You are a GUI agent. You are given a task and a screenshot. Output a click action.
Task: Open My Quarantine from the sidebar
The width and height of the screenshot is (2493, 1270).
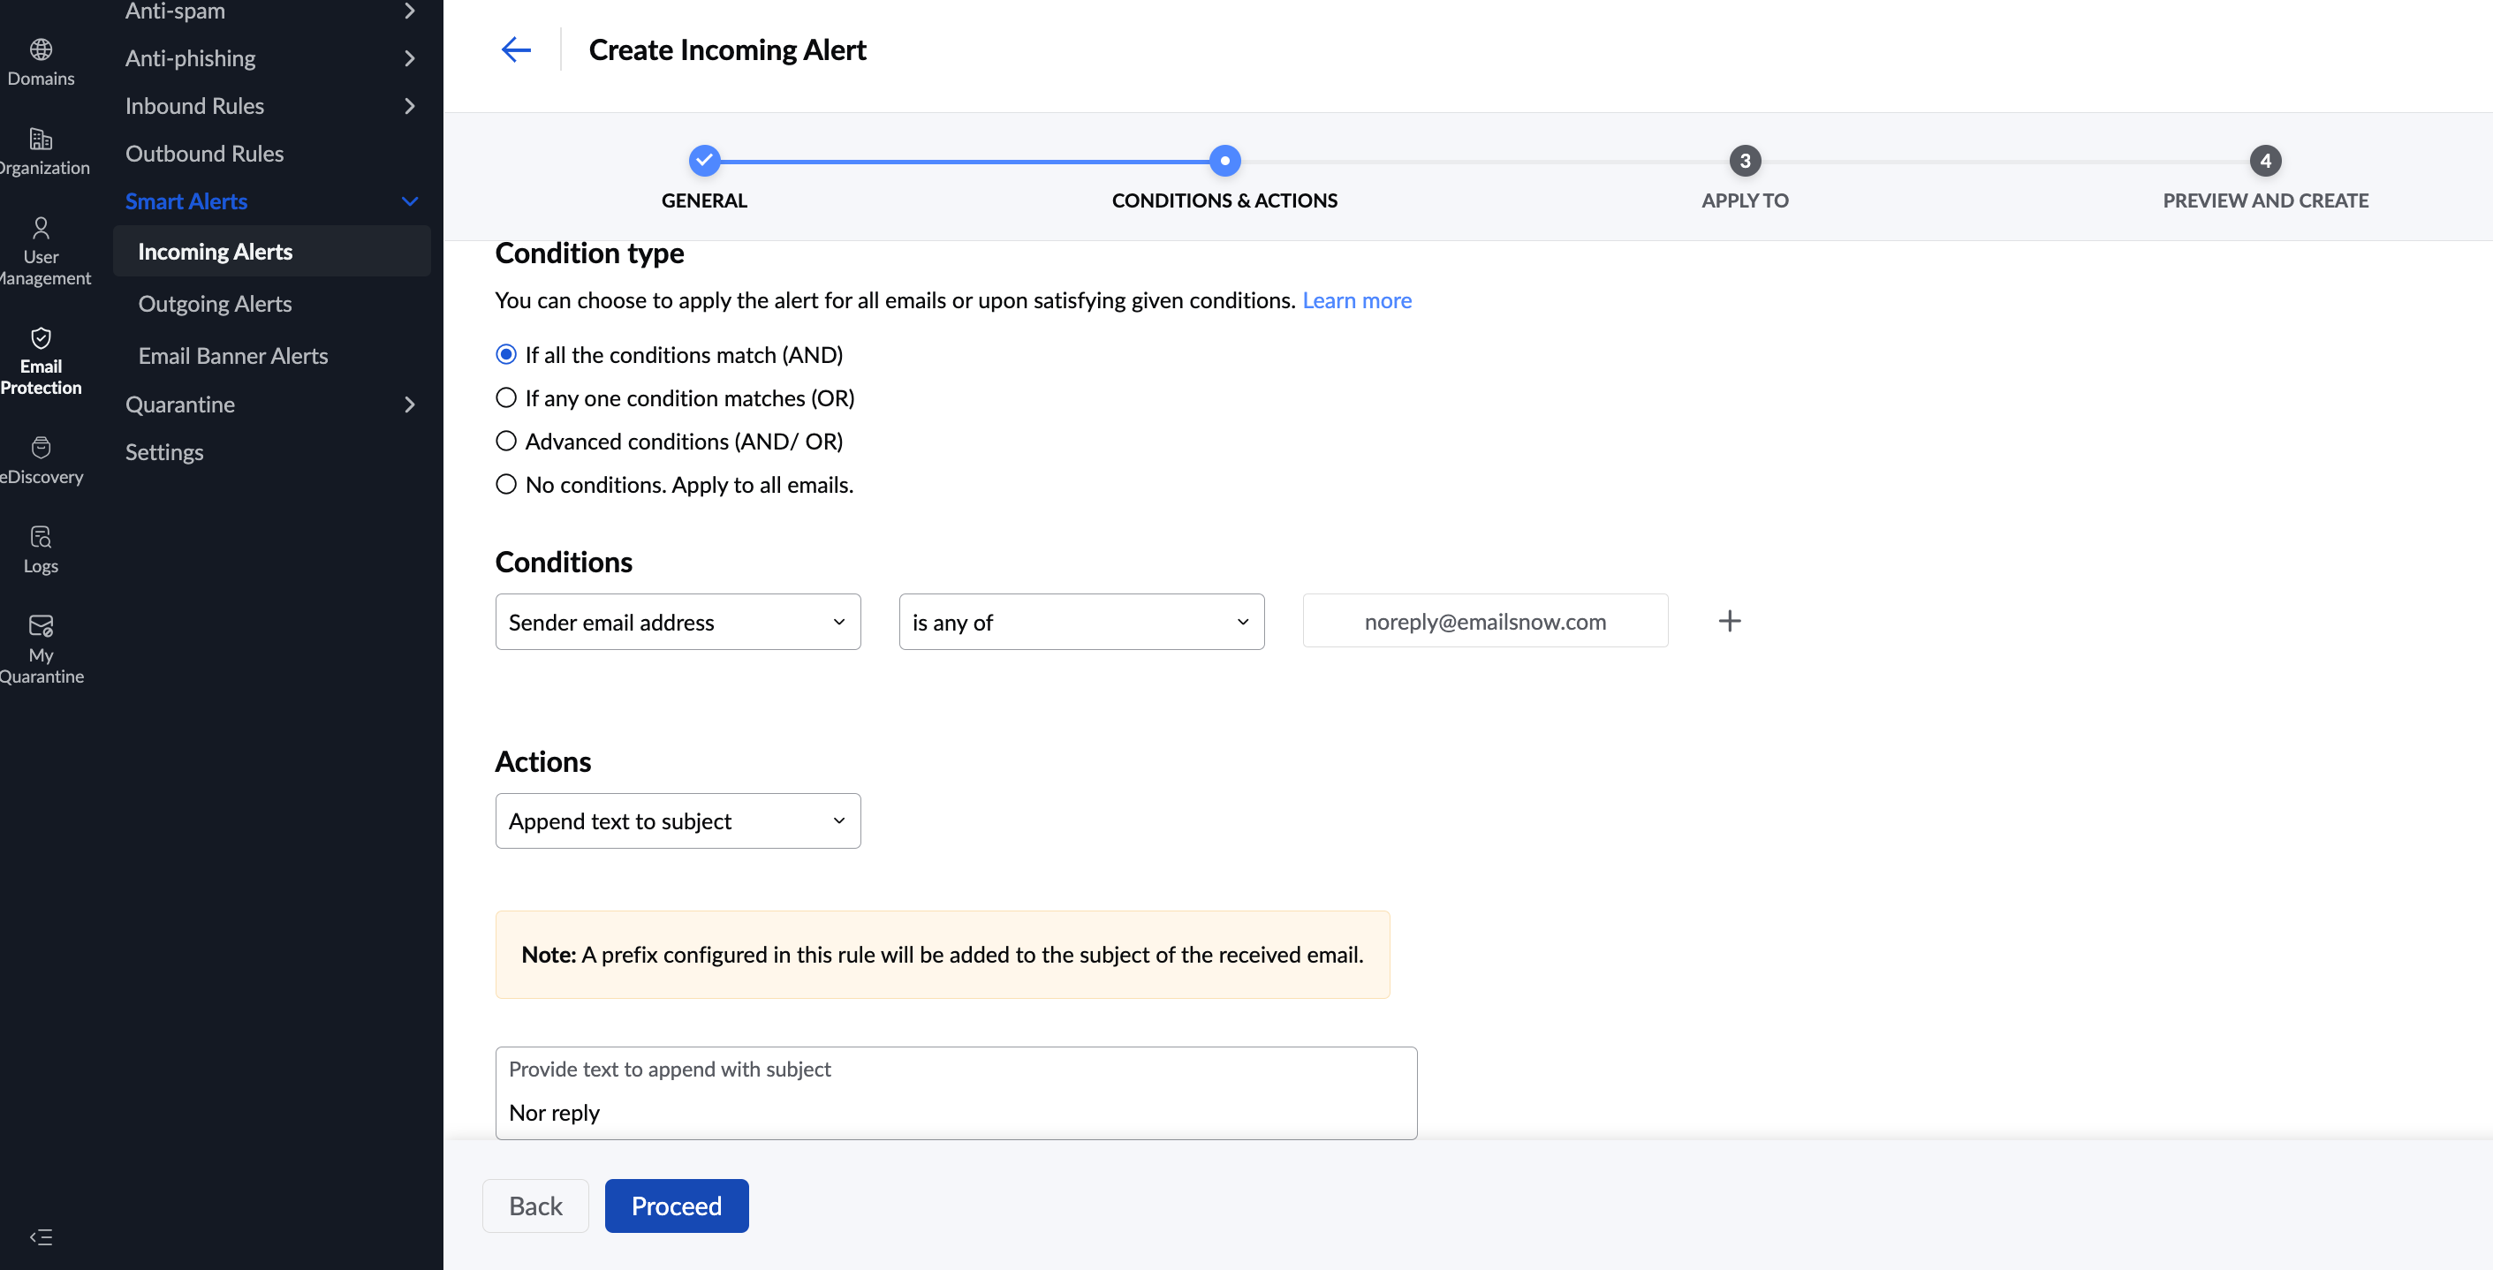[41, 648]
